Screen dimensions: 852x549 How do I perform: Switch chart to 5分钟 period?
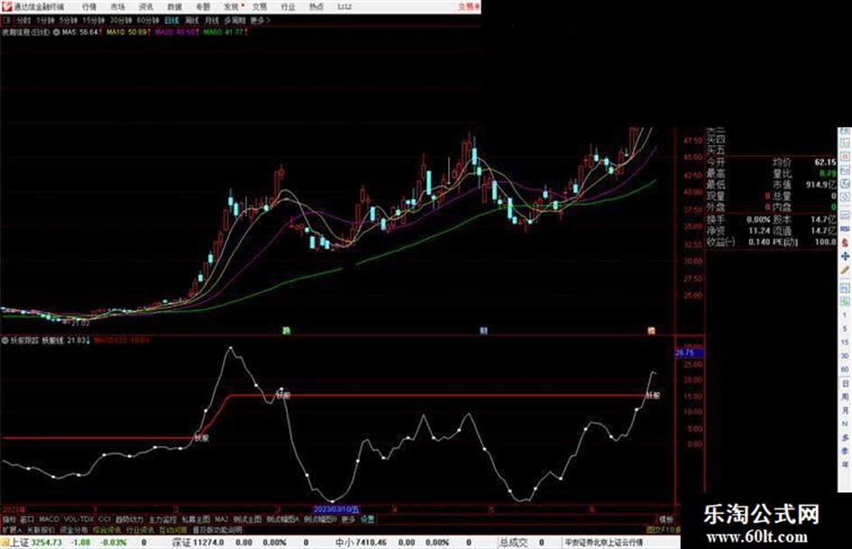coord(69,21)
